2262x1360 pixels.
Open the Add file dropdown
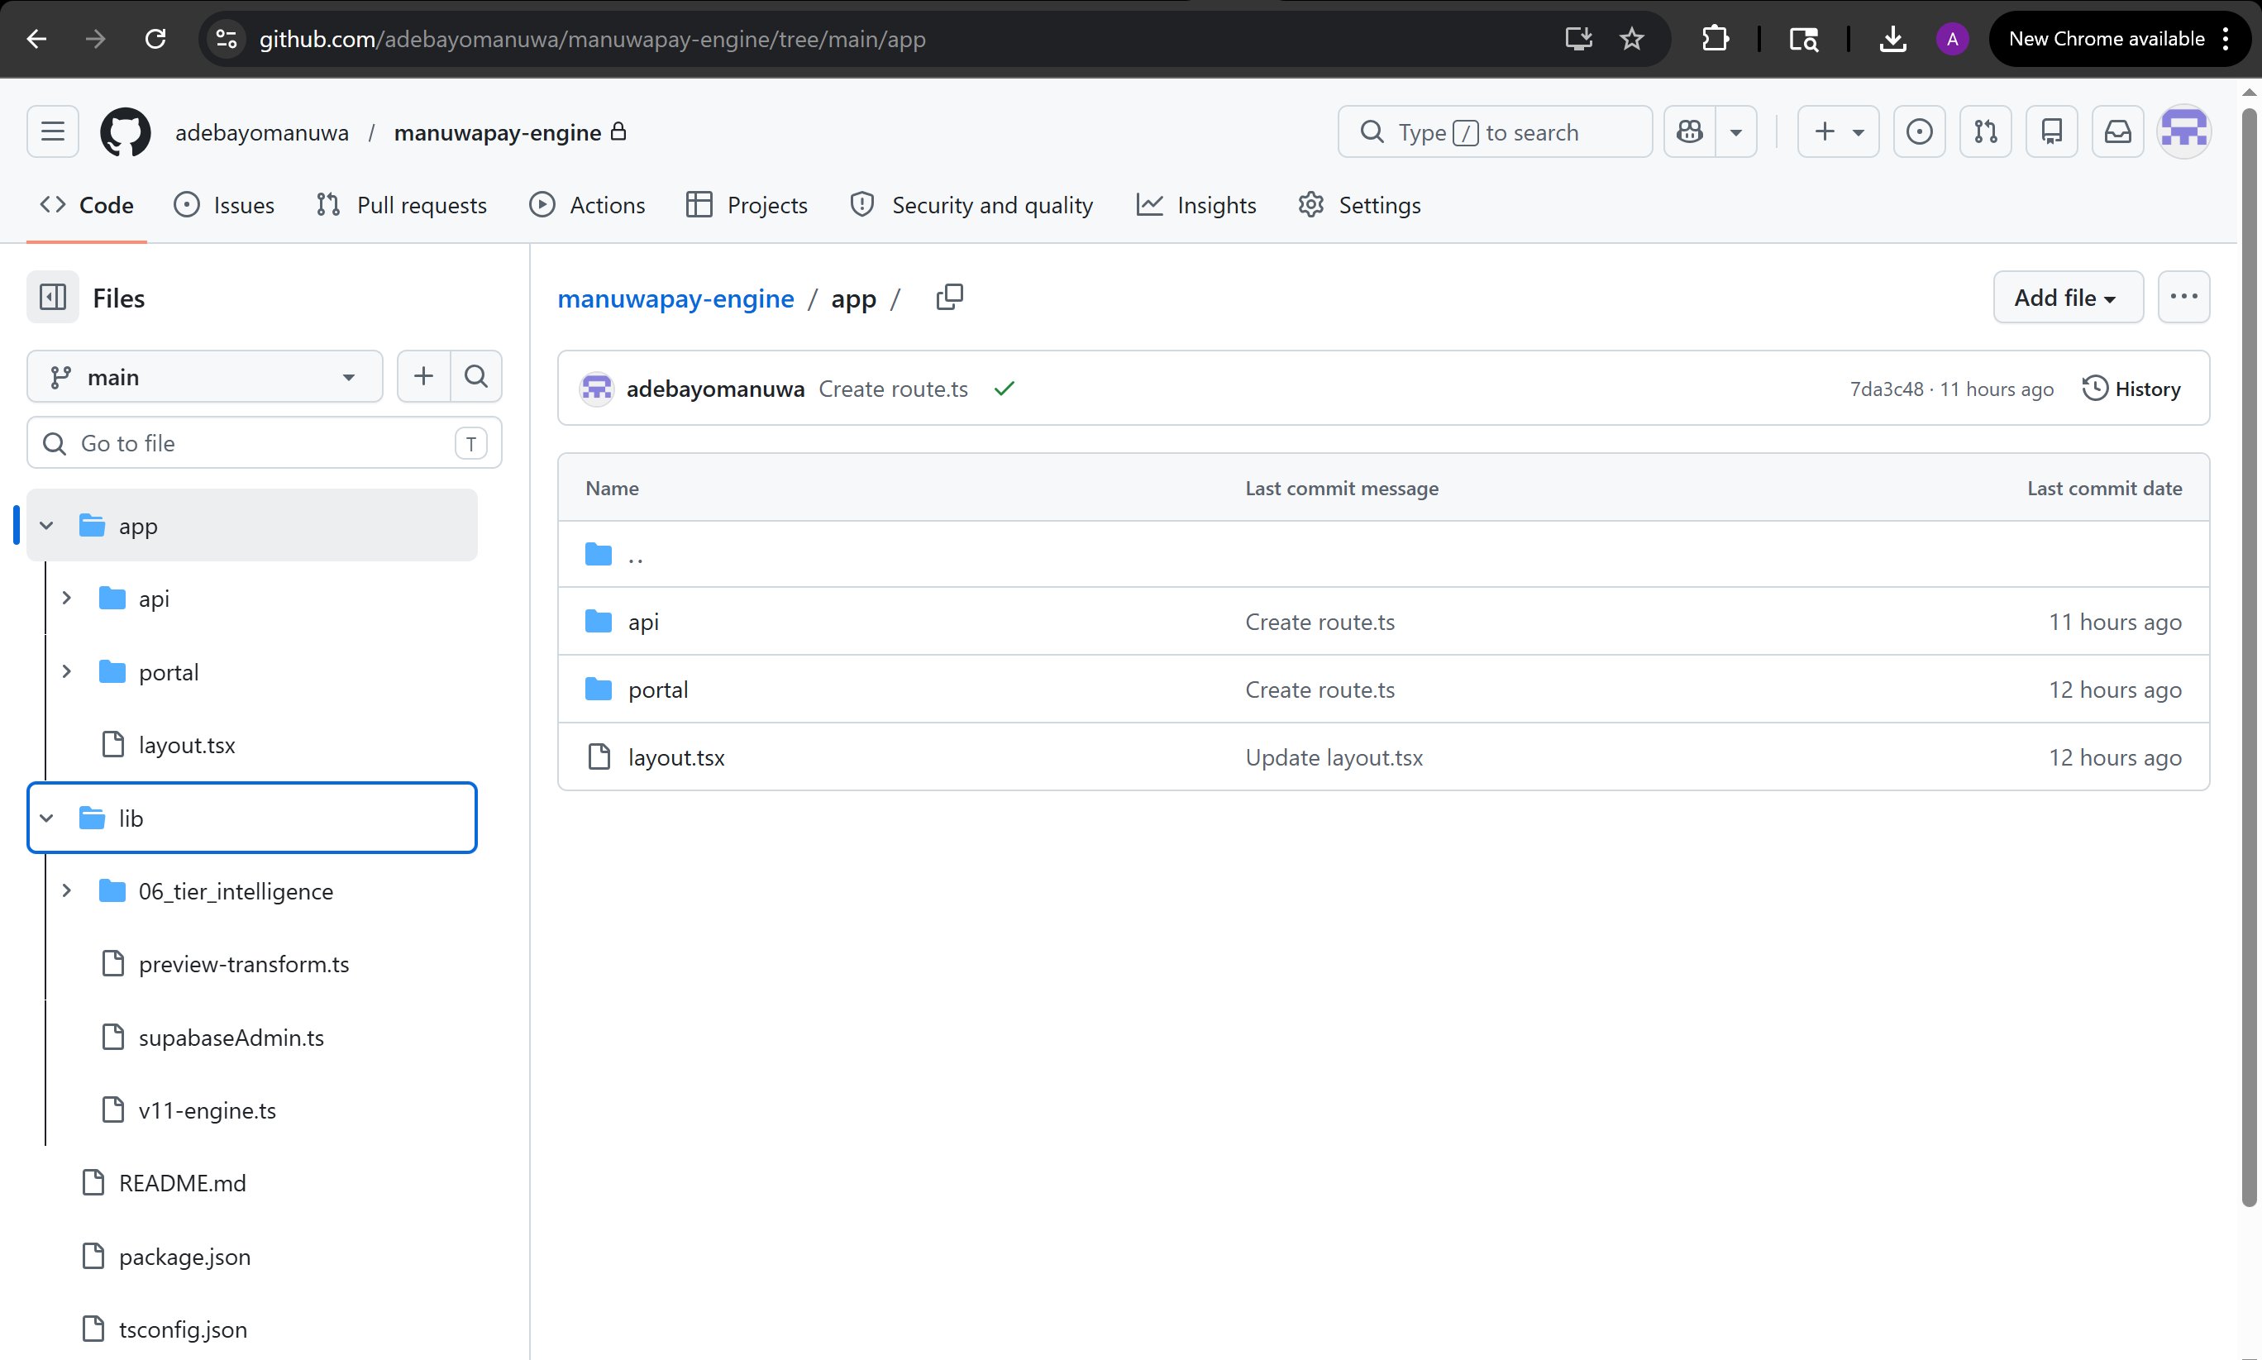(x=2068, y=297)
